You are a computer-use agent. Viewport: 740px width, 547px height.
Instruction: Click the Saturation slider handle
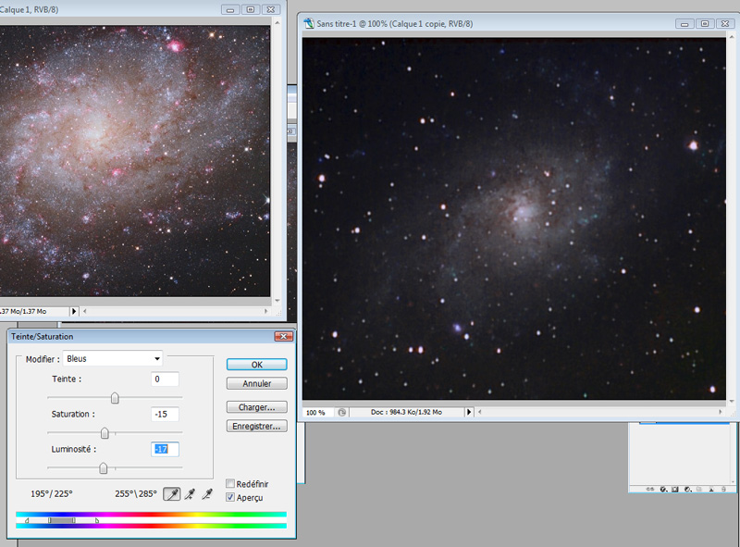tap(105, 433)
